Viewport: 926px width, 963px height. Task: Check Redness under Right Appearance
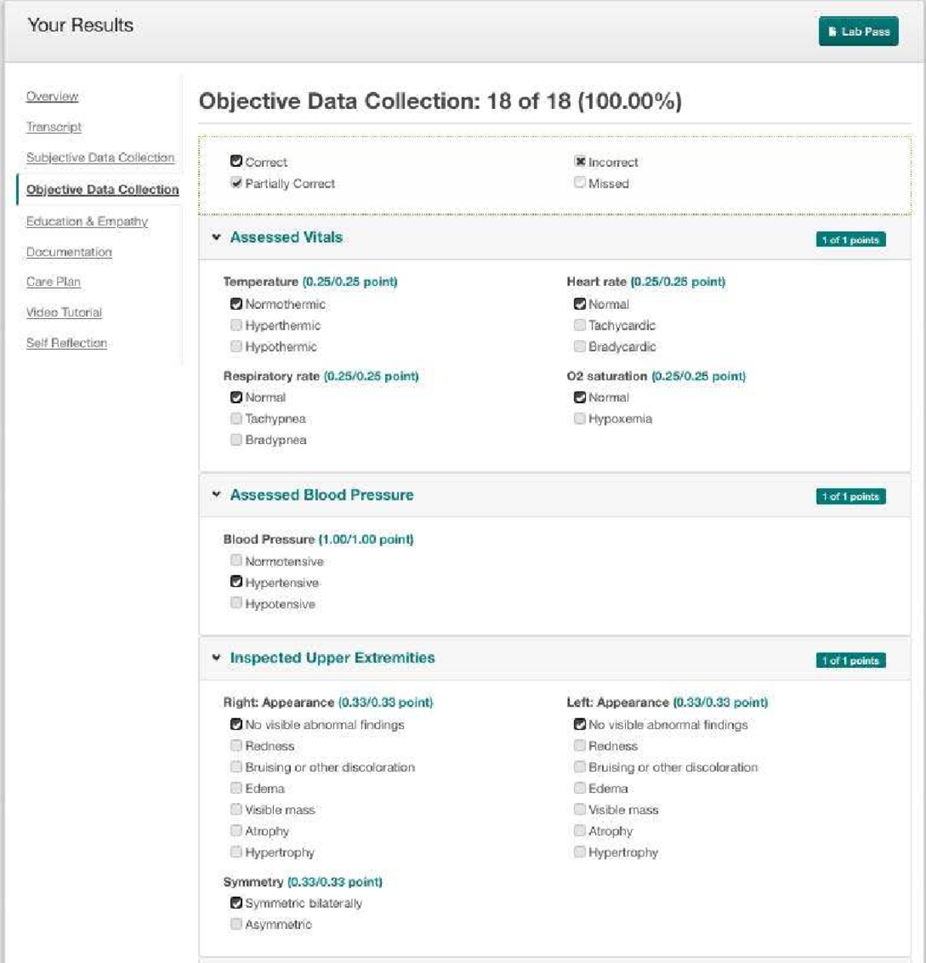pos(236,746)
